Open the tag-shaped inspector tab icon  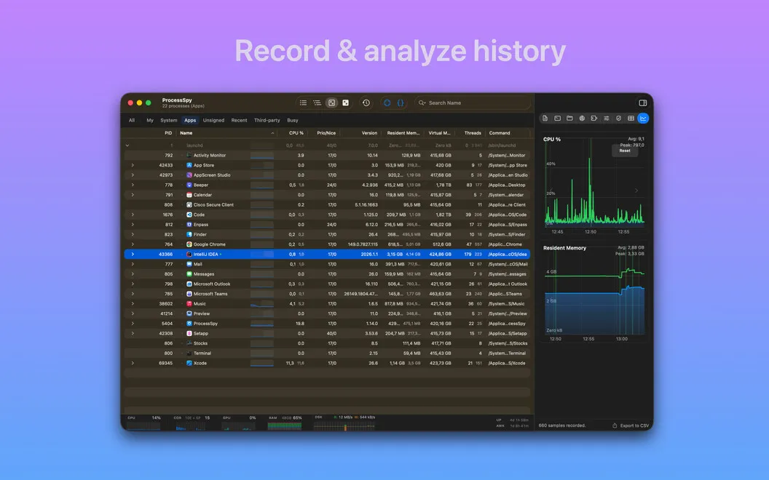594,119
